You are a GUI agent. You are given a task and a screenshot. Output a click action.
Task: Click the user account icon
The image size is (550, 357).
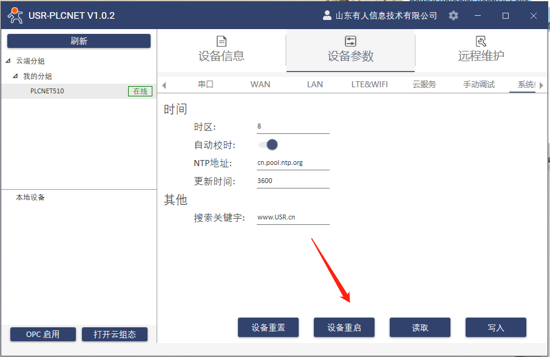(327, 16)
